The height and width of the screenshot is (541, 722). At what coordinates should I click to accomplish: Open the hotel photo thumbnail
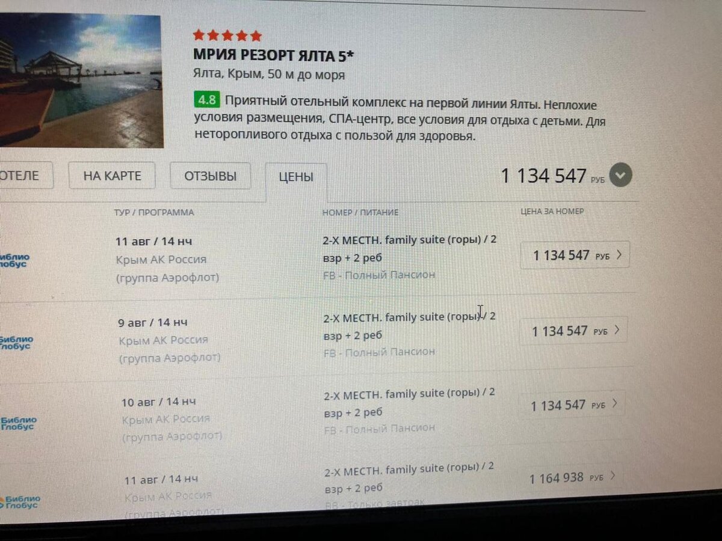[81, 81]
